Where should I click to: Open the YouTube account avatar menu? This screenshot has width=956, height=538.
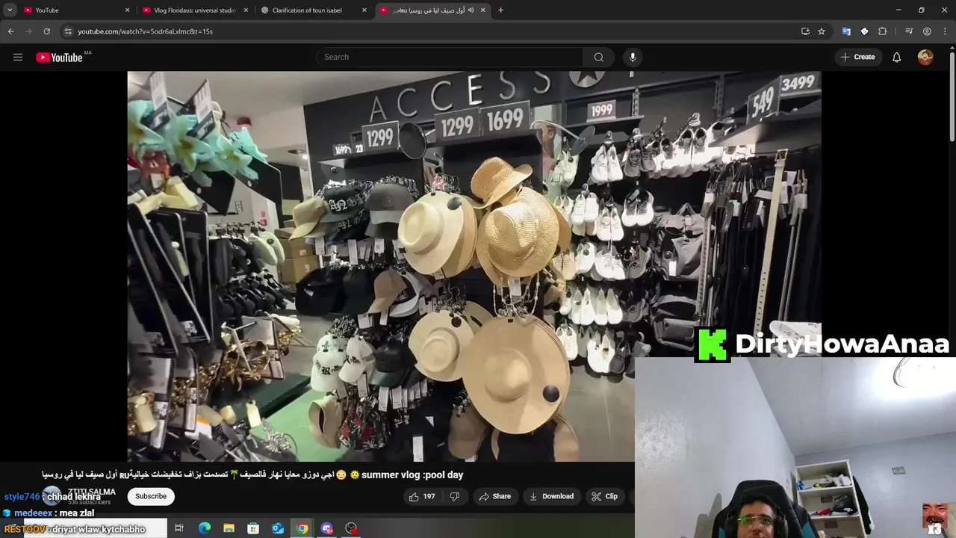(x=925, y=58)
